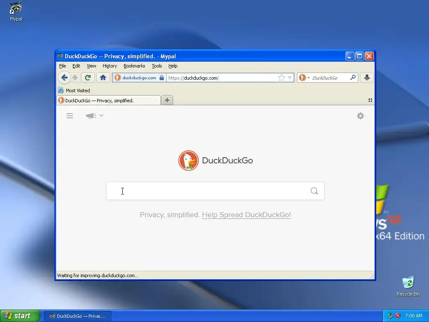Click the address bar URL field
This screenshot has width=429, height=322.
click(x=222, y=78)
